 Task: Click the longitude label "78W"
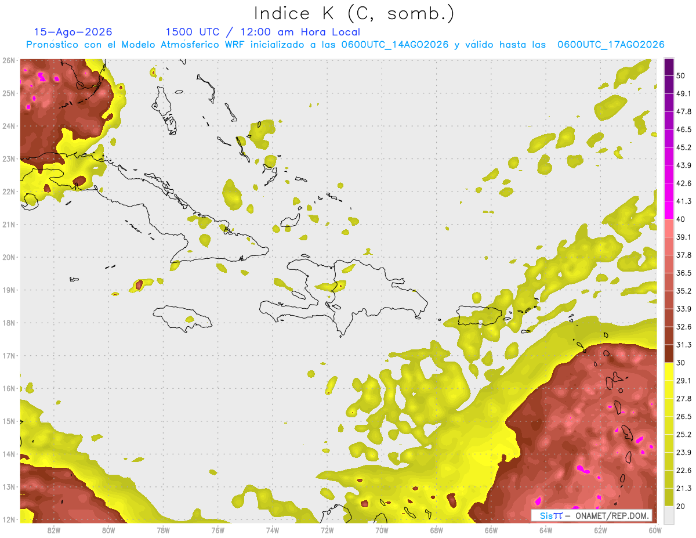163,530
